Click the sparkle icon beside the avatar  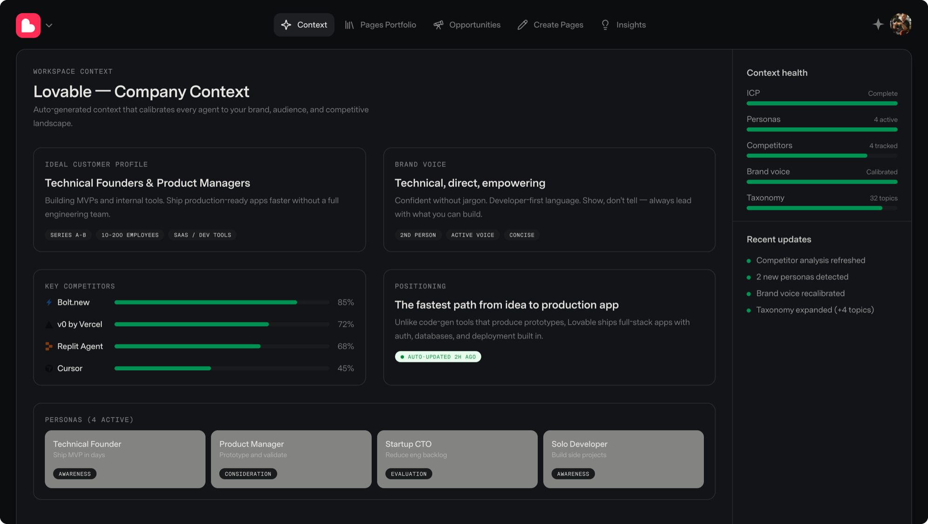pos(878,24)
